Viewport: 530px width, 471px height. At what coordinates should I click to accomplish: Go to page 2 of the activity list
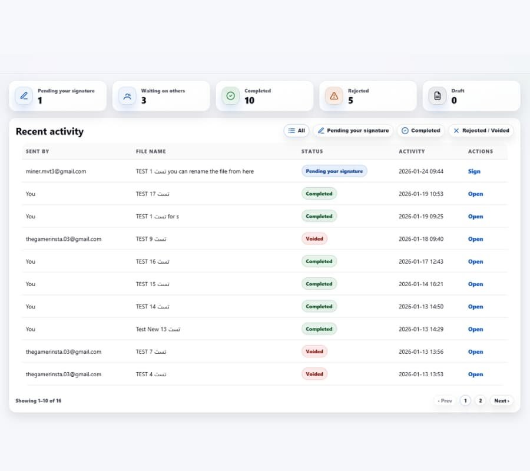pyautogui.click(x=480, y=400)
